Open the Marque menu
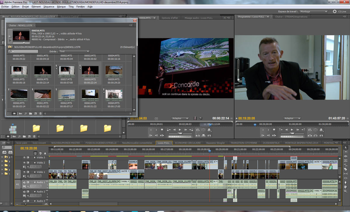Viewport: 350px width, 212px height. [x=61, y=6]
